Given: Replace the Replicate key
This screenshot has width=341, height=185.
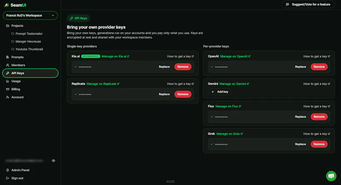Looking at the screenshot, I should tap(164, 94).
